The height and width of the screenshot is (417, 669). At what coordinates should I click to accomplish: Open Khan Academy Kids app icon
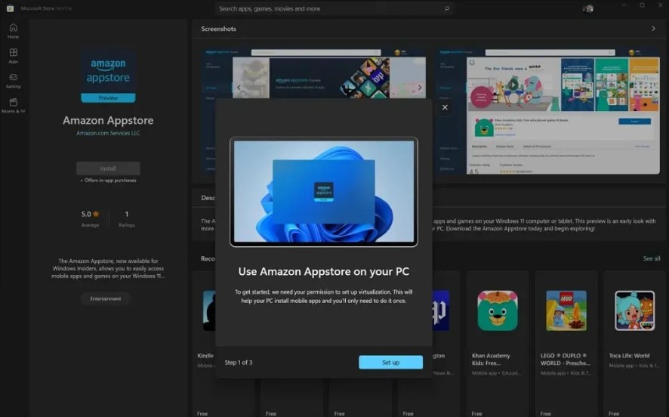pyautogui.click(x=498, y=310)
